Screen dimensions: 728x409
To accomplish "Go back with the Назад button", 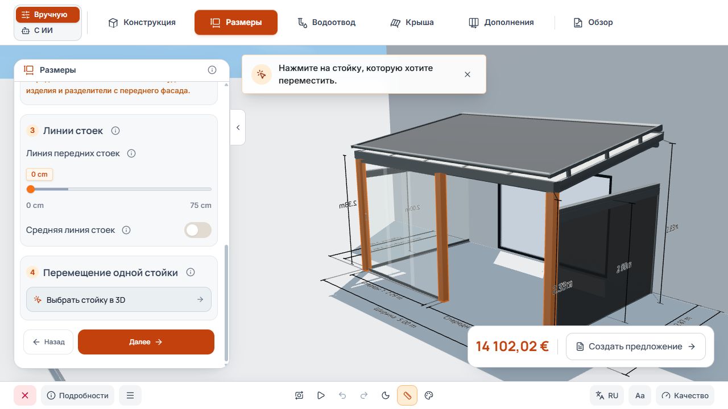I will [x=48, y=342].
